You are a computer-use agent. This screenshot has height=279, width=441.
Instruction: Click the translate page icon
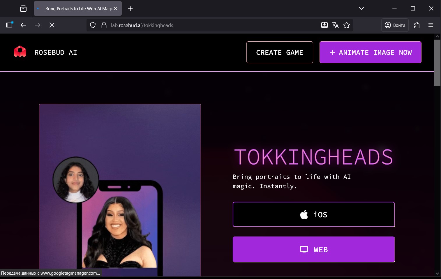(x=336, y=25)
